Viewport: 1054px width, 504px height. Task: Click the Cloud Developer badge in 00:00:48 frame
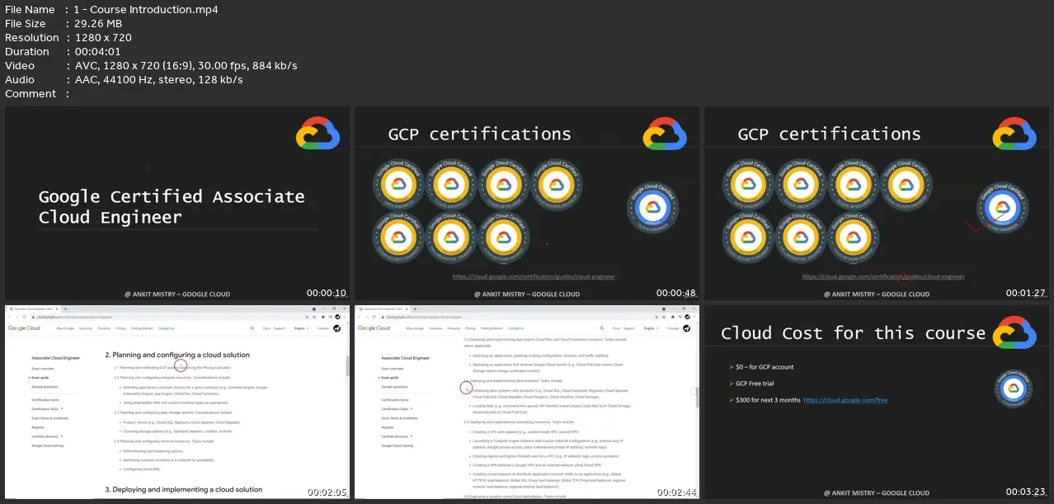[503, 185]
